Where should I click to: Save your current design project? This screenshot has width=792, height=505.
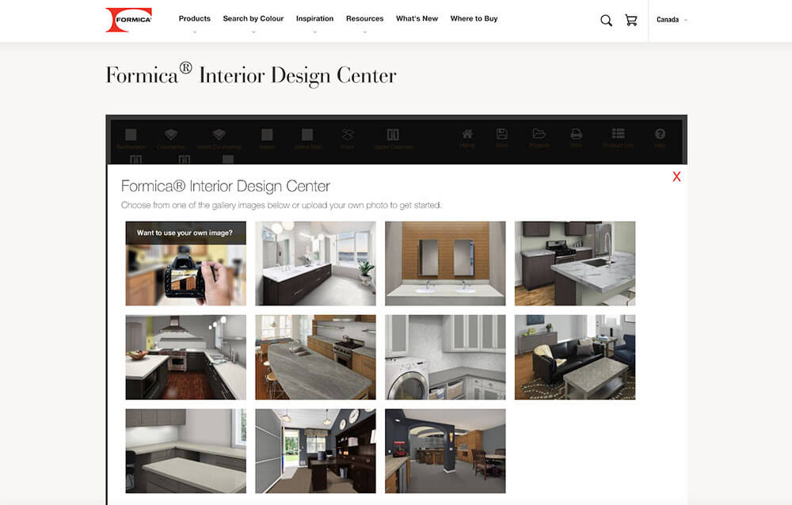502,136
